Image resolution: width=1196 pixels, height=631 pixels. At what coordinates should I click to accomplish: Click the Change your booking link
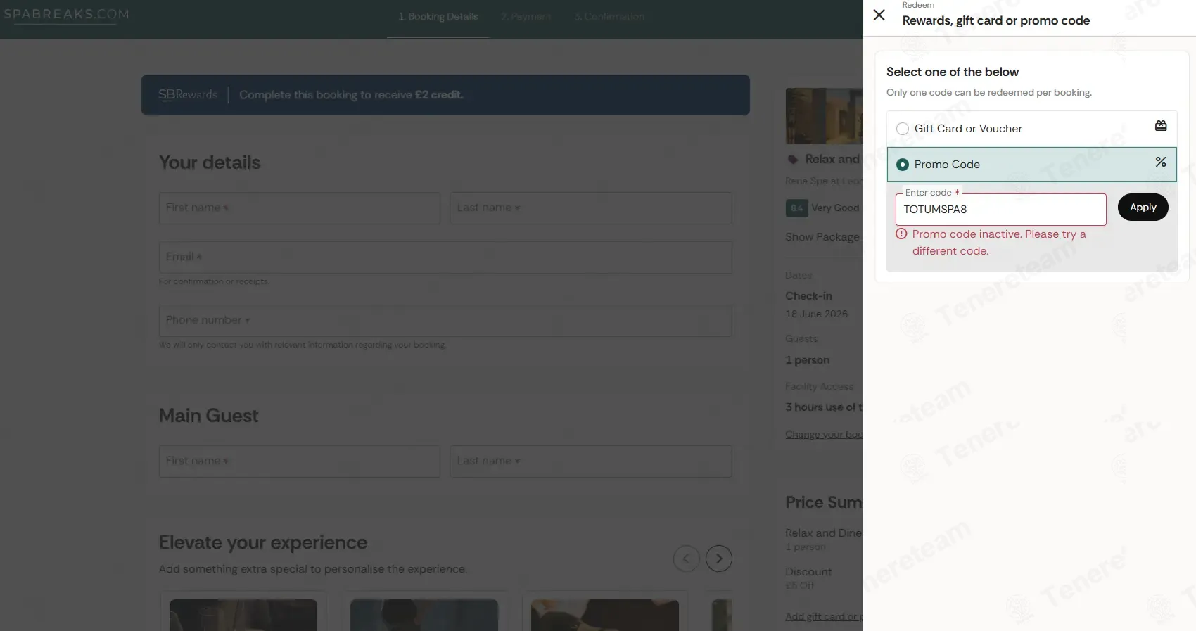pos(824,435)
